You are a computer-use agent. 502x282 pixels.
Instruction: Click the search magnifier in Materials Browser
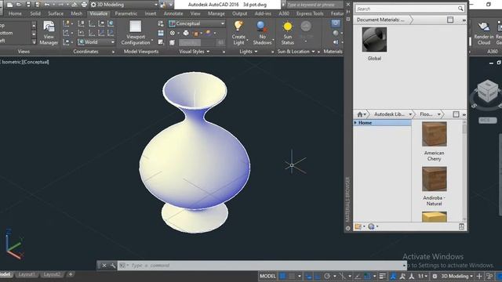[460, 9]
